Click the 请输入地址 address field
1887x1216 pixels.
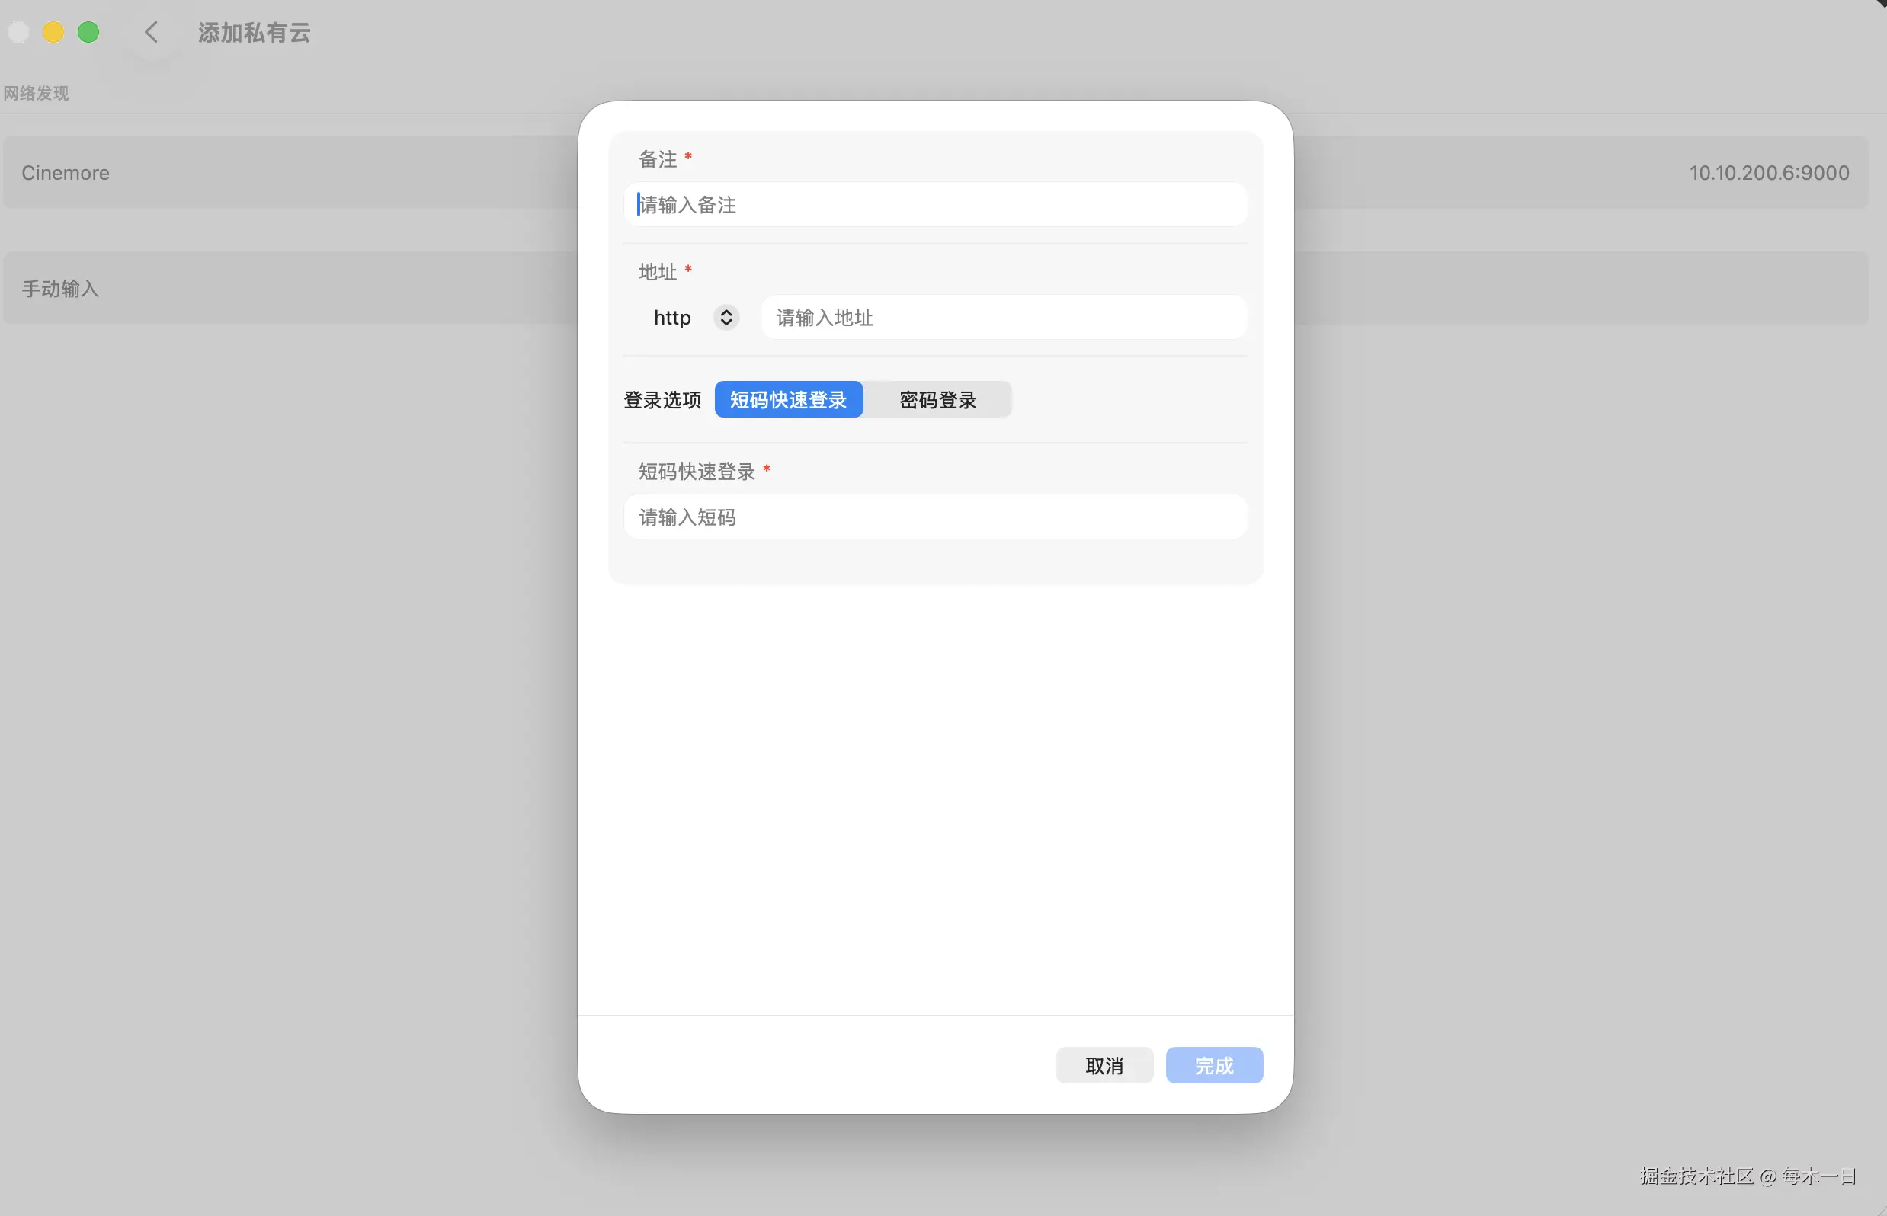tap(1003, 318)
